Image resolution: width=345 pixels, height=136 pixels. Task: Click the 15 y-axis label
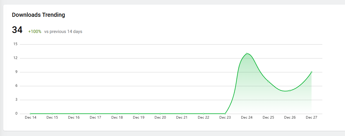click(15, 44)
